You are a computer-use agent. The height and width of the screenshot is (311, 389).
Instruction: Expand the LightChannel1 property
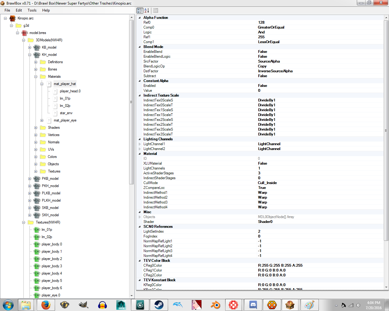pyautogui.click(x=140, y=144)
